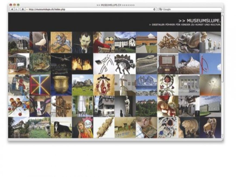Open the running figures drawing thumbnail
This screenshot has width=236, height=177.
coord(104,64)
